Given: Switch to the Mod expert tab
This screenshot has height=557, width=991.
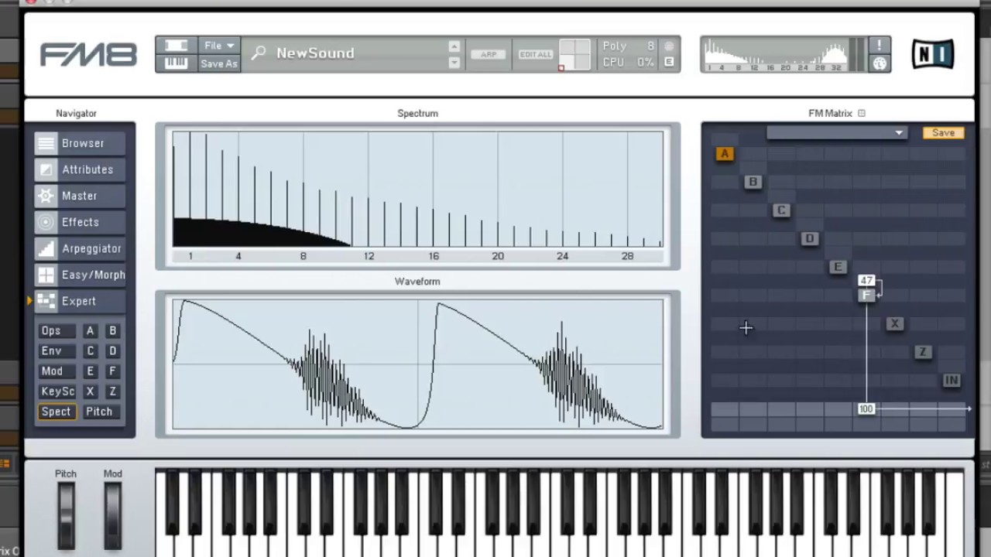Looking at the screenshot, I should click(57, 371).
